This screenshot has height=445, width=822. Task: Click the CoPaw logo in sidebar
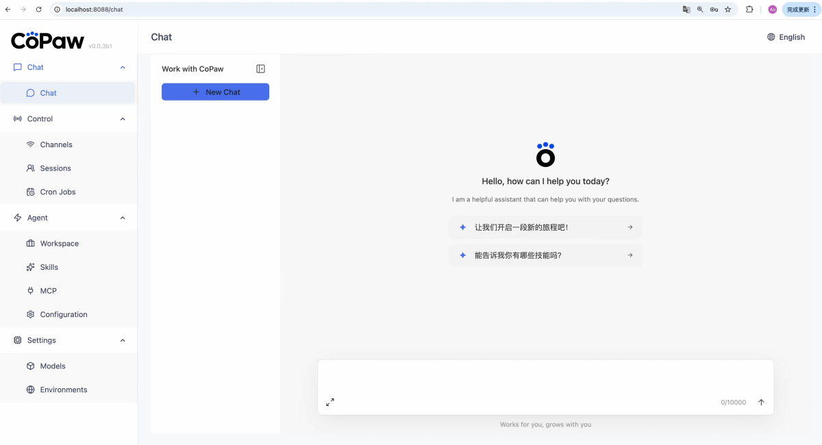point(47,40)
